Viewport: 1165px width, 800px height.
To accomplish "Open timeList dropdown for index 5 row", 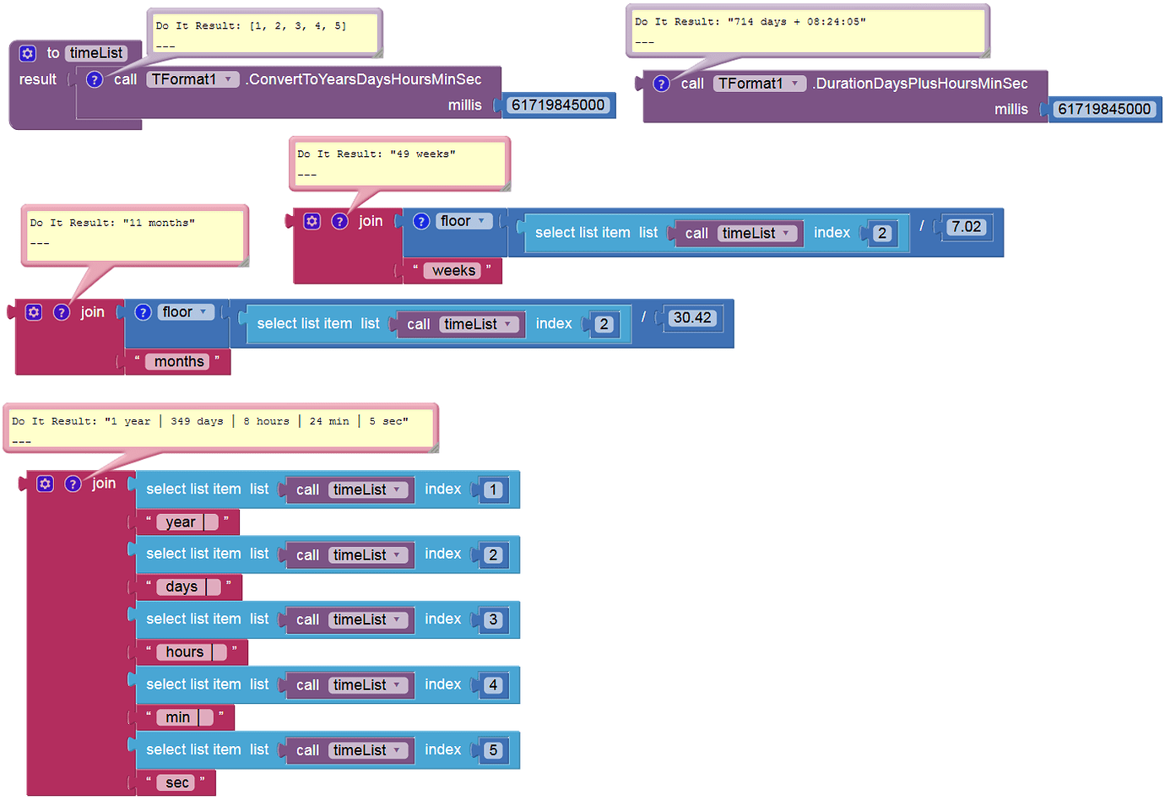I will click(368, 750).
